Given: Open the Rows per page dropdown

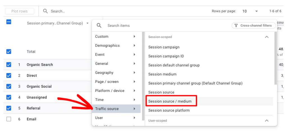Looking at the screenshot, I should tap(256, 11).
